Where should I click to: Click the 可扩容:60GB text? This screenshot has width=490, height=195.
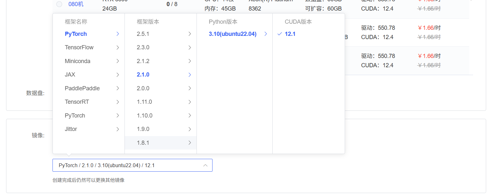323,9
